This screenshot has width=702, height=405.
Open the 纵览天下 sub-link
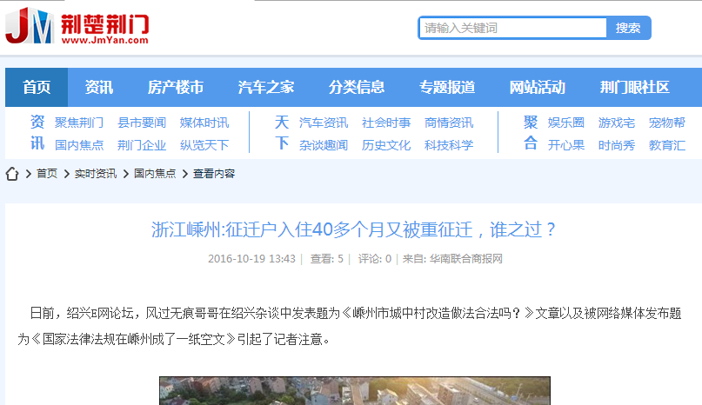204,145
